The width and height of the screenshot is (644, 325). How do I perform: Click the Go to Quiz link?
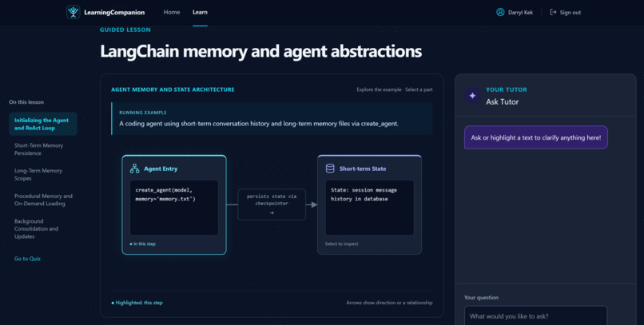(x=27, y=259)
